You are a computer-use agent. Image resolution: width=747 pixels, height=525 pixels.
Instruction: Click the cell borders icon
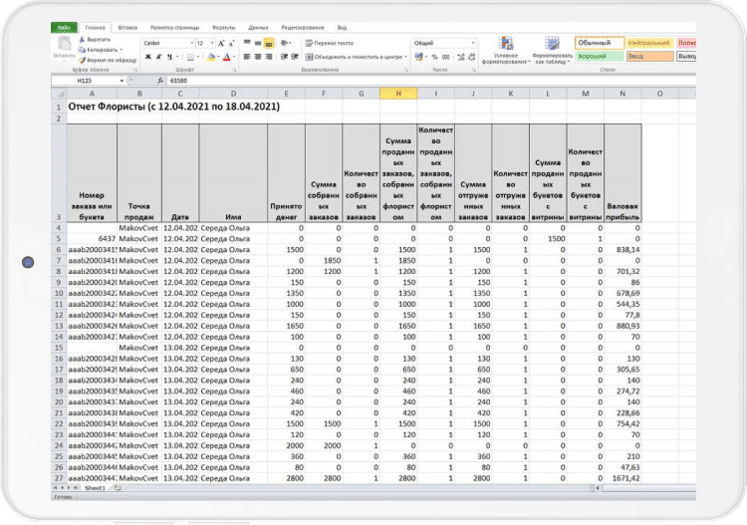pos(190,57)
